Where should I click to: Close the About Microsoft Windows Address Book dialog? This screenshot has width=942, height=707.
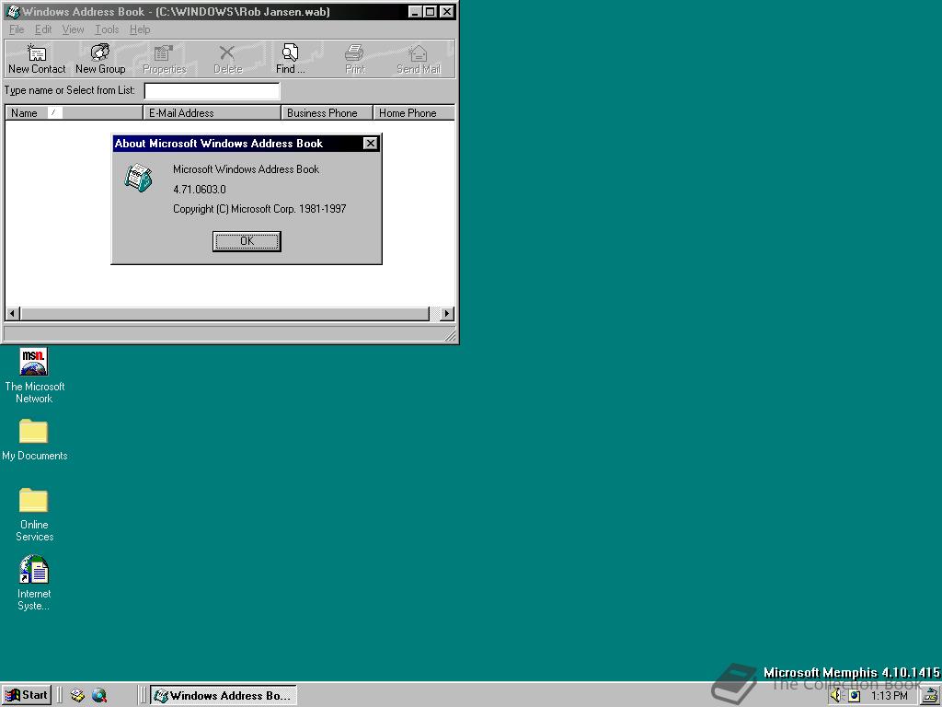click(370, 143)
